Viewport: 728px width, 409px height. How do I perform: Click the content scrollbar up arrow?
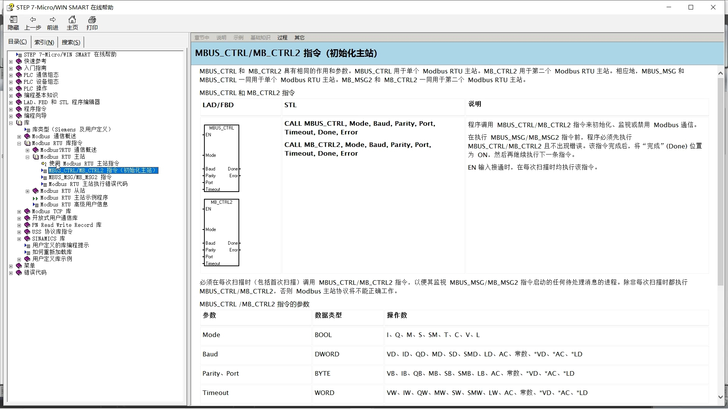[x=720, y=73]
